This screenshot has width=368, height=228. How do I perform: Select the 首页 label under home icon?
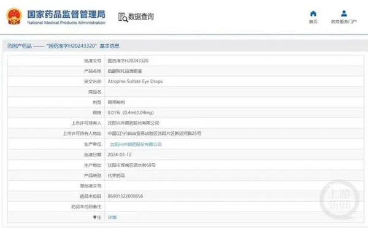313,21
